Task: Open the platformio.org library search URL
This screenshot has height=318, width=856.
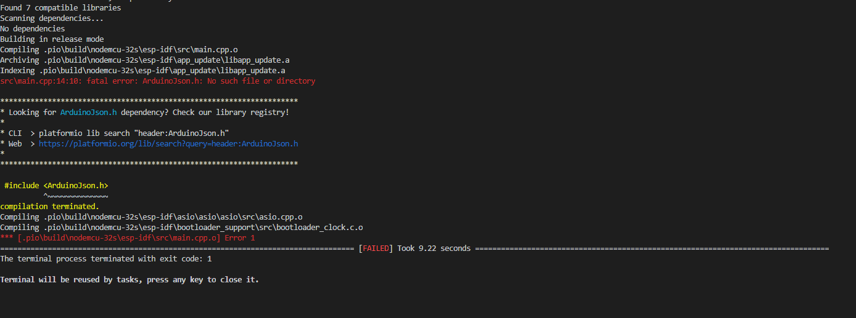Action: coord(168,144)
